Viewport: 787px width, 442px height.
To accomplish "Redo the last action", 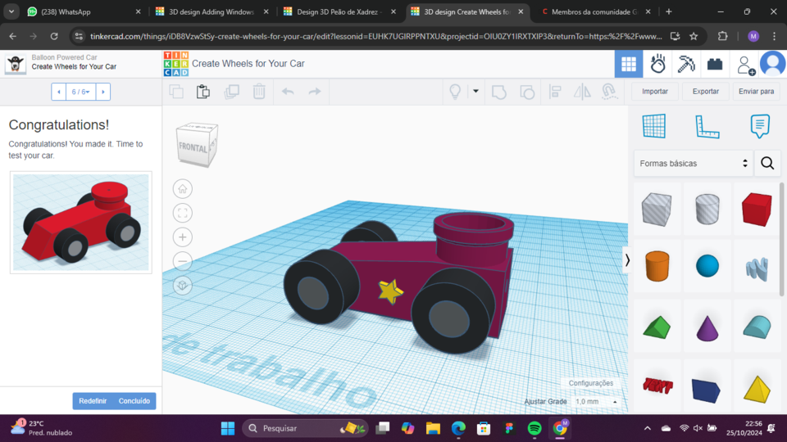I will coord(315,92).
